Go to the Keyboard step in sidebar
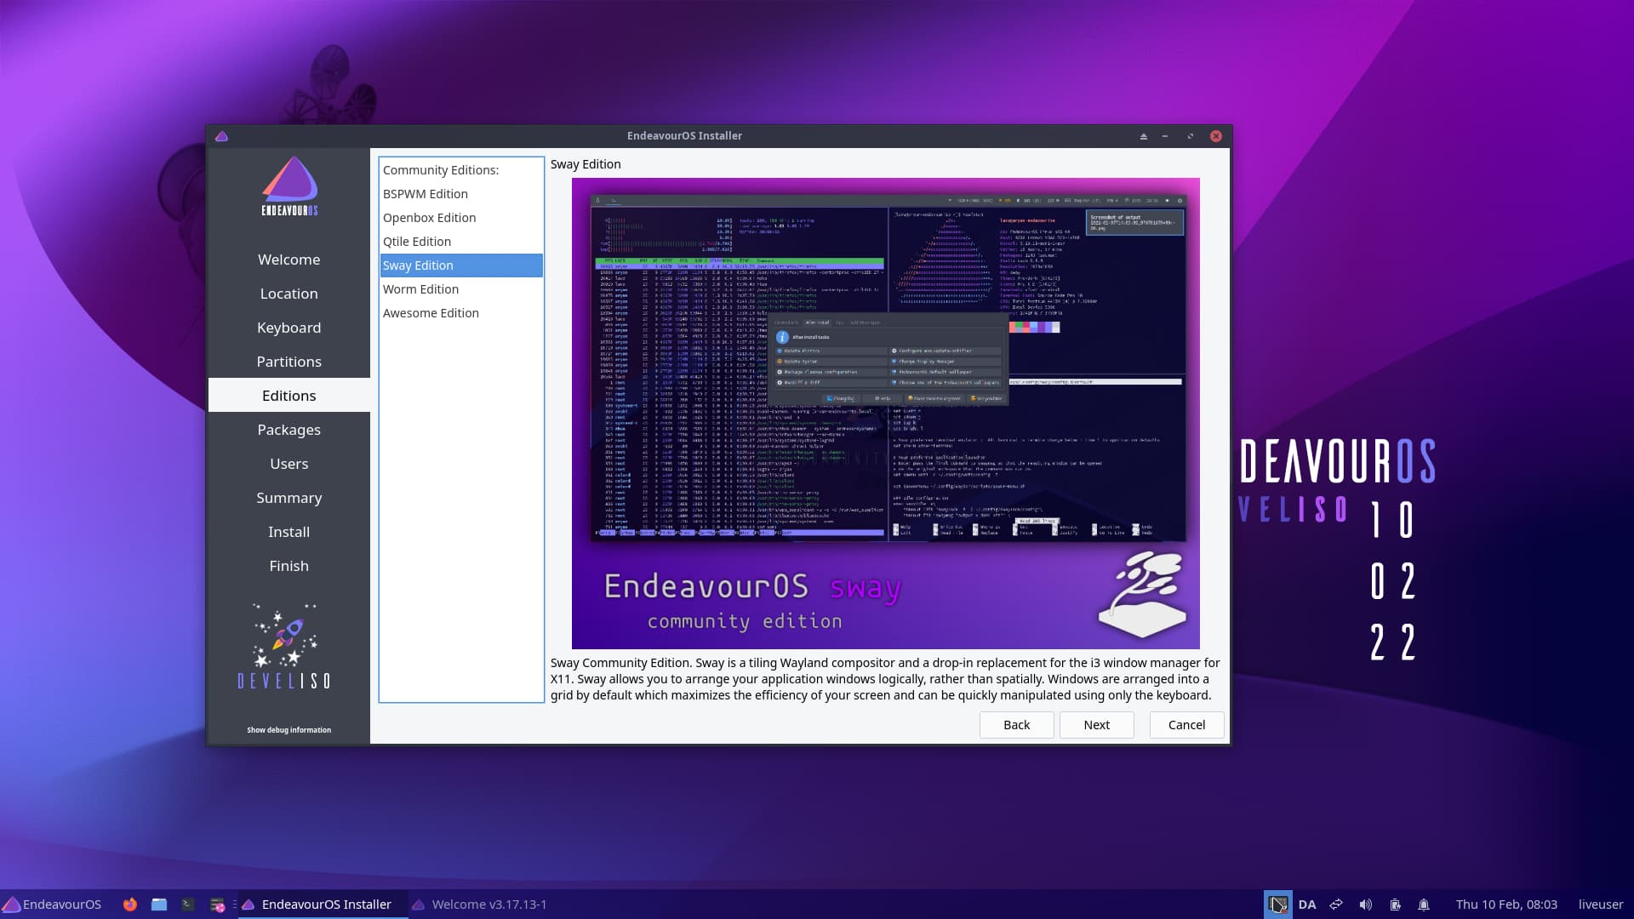The image size is (1634, 919). point(289,328)
